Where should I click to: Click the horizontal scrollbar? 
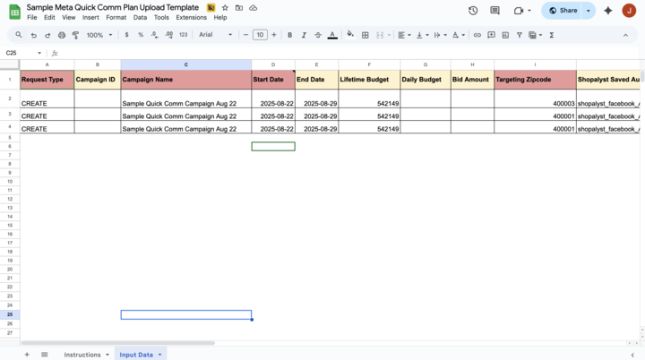[117, 343]
